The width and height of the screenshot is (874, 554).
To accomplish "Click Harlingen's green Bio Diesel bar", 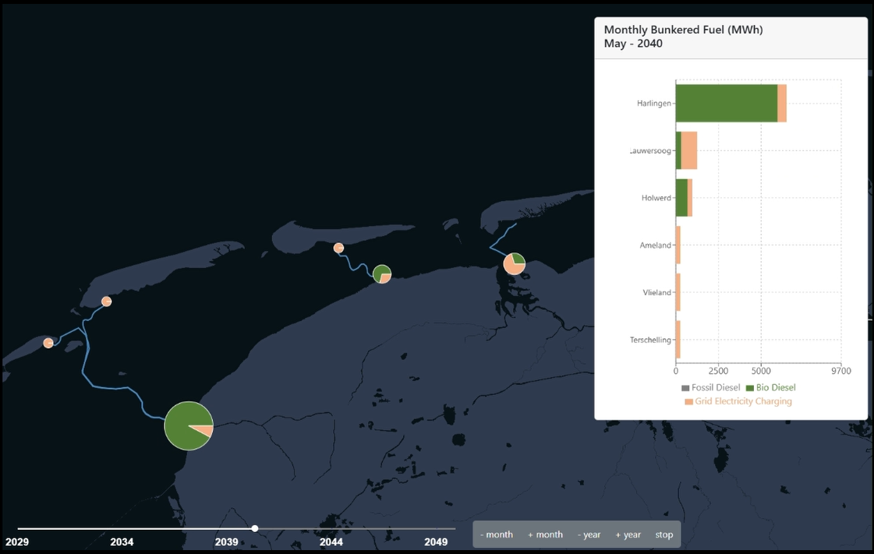I will tap(726, 103).
